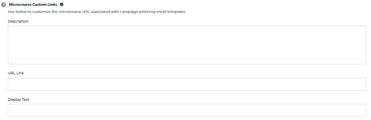This screenshot has width=371, height=120.
Task: Click the Microcourse Custom Links heading
Action: point(33,5)
